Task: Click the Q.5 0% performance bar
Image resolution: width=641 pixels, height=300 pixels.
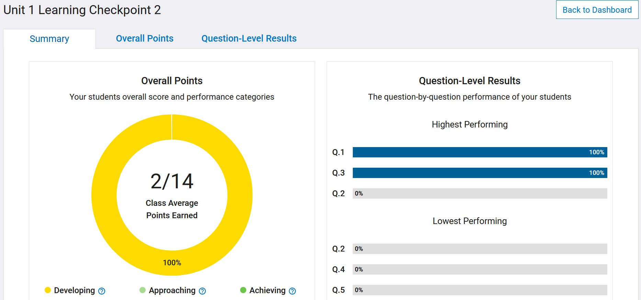Action: (480, 290)
